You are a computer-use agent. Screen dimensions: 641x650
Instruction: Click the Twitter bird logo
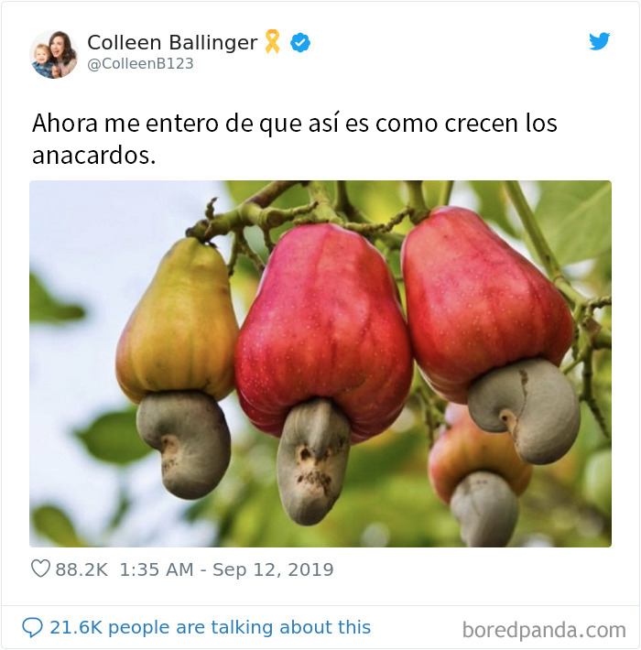(x=599, y=41)
